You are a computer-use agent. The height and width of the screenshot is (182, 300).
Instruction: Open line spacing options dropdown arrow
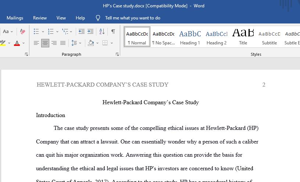[80, 43]
